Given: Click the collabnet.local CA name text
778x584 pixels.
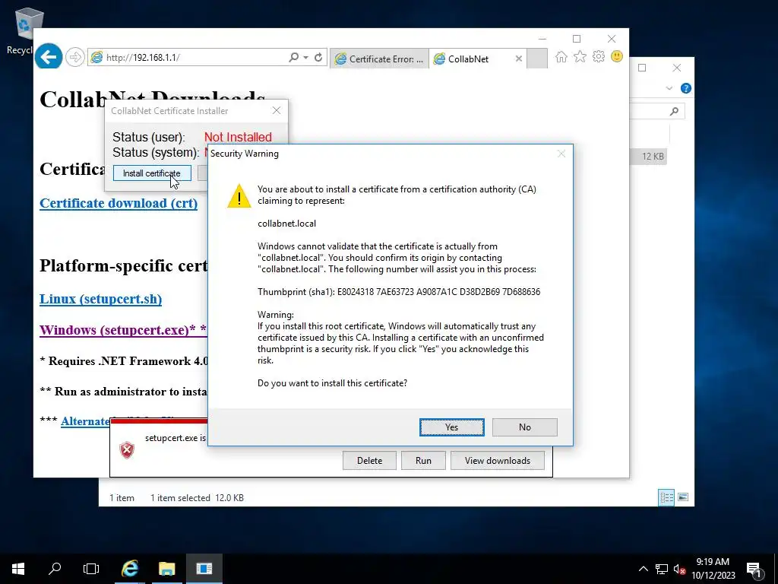Looking at the screenshot, I should click(286, 224).
